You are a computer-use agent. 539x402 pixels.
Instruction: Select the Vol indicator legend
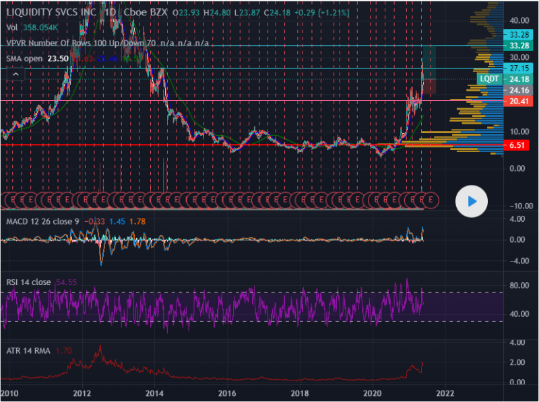[12, 28]
